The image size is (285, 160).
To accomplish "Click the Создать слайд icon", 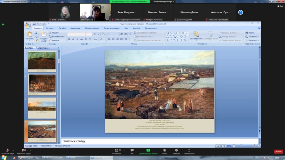I will pyautogui.click(x=44, y=34).
